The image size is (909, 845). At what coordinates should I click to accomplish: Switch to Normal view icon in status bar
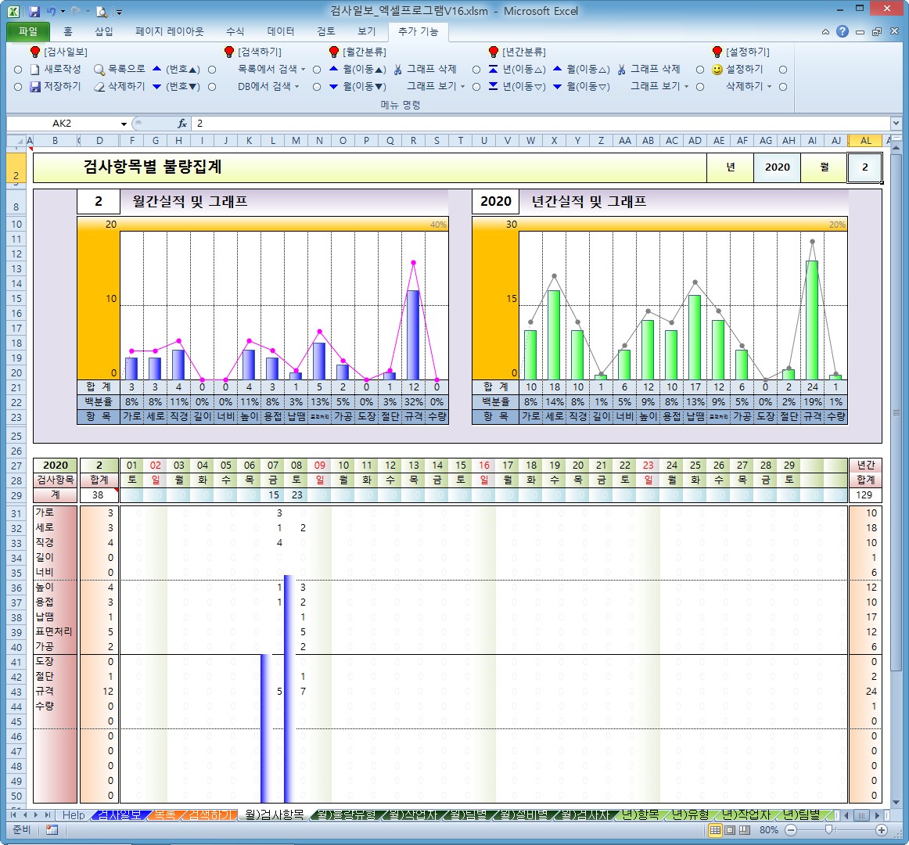tap(715, 830)
